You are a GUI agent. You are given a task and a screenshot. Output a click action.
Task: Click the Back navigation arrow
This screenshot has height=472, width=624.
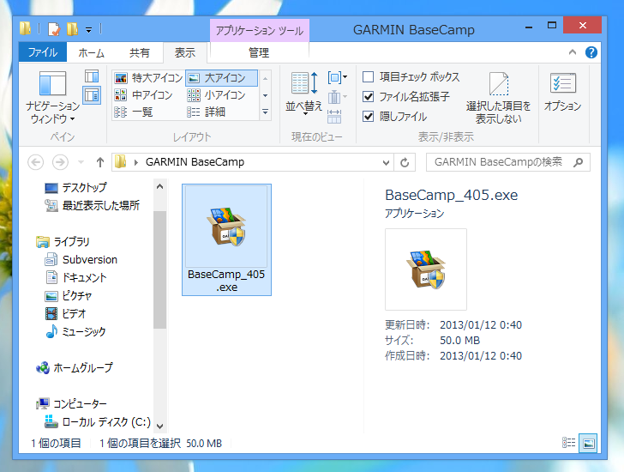(35, 162)
